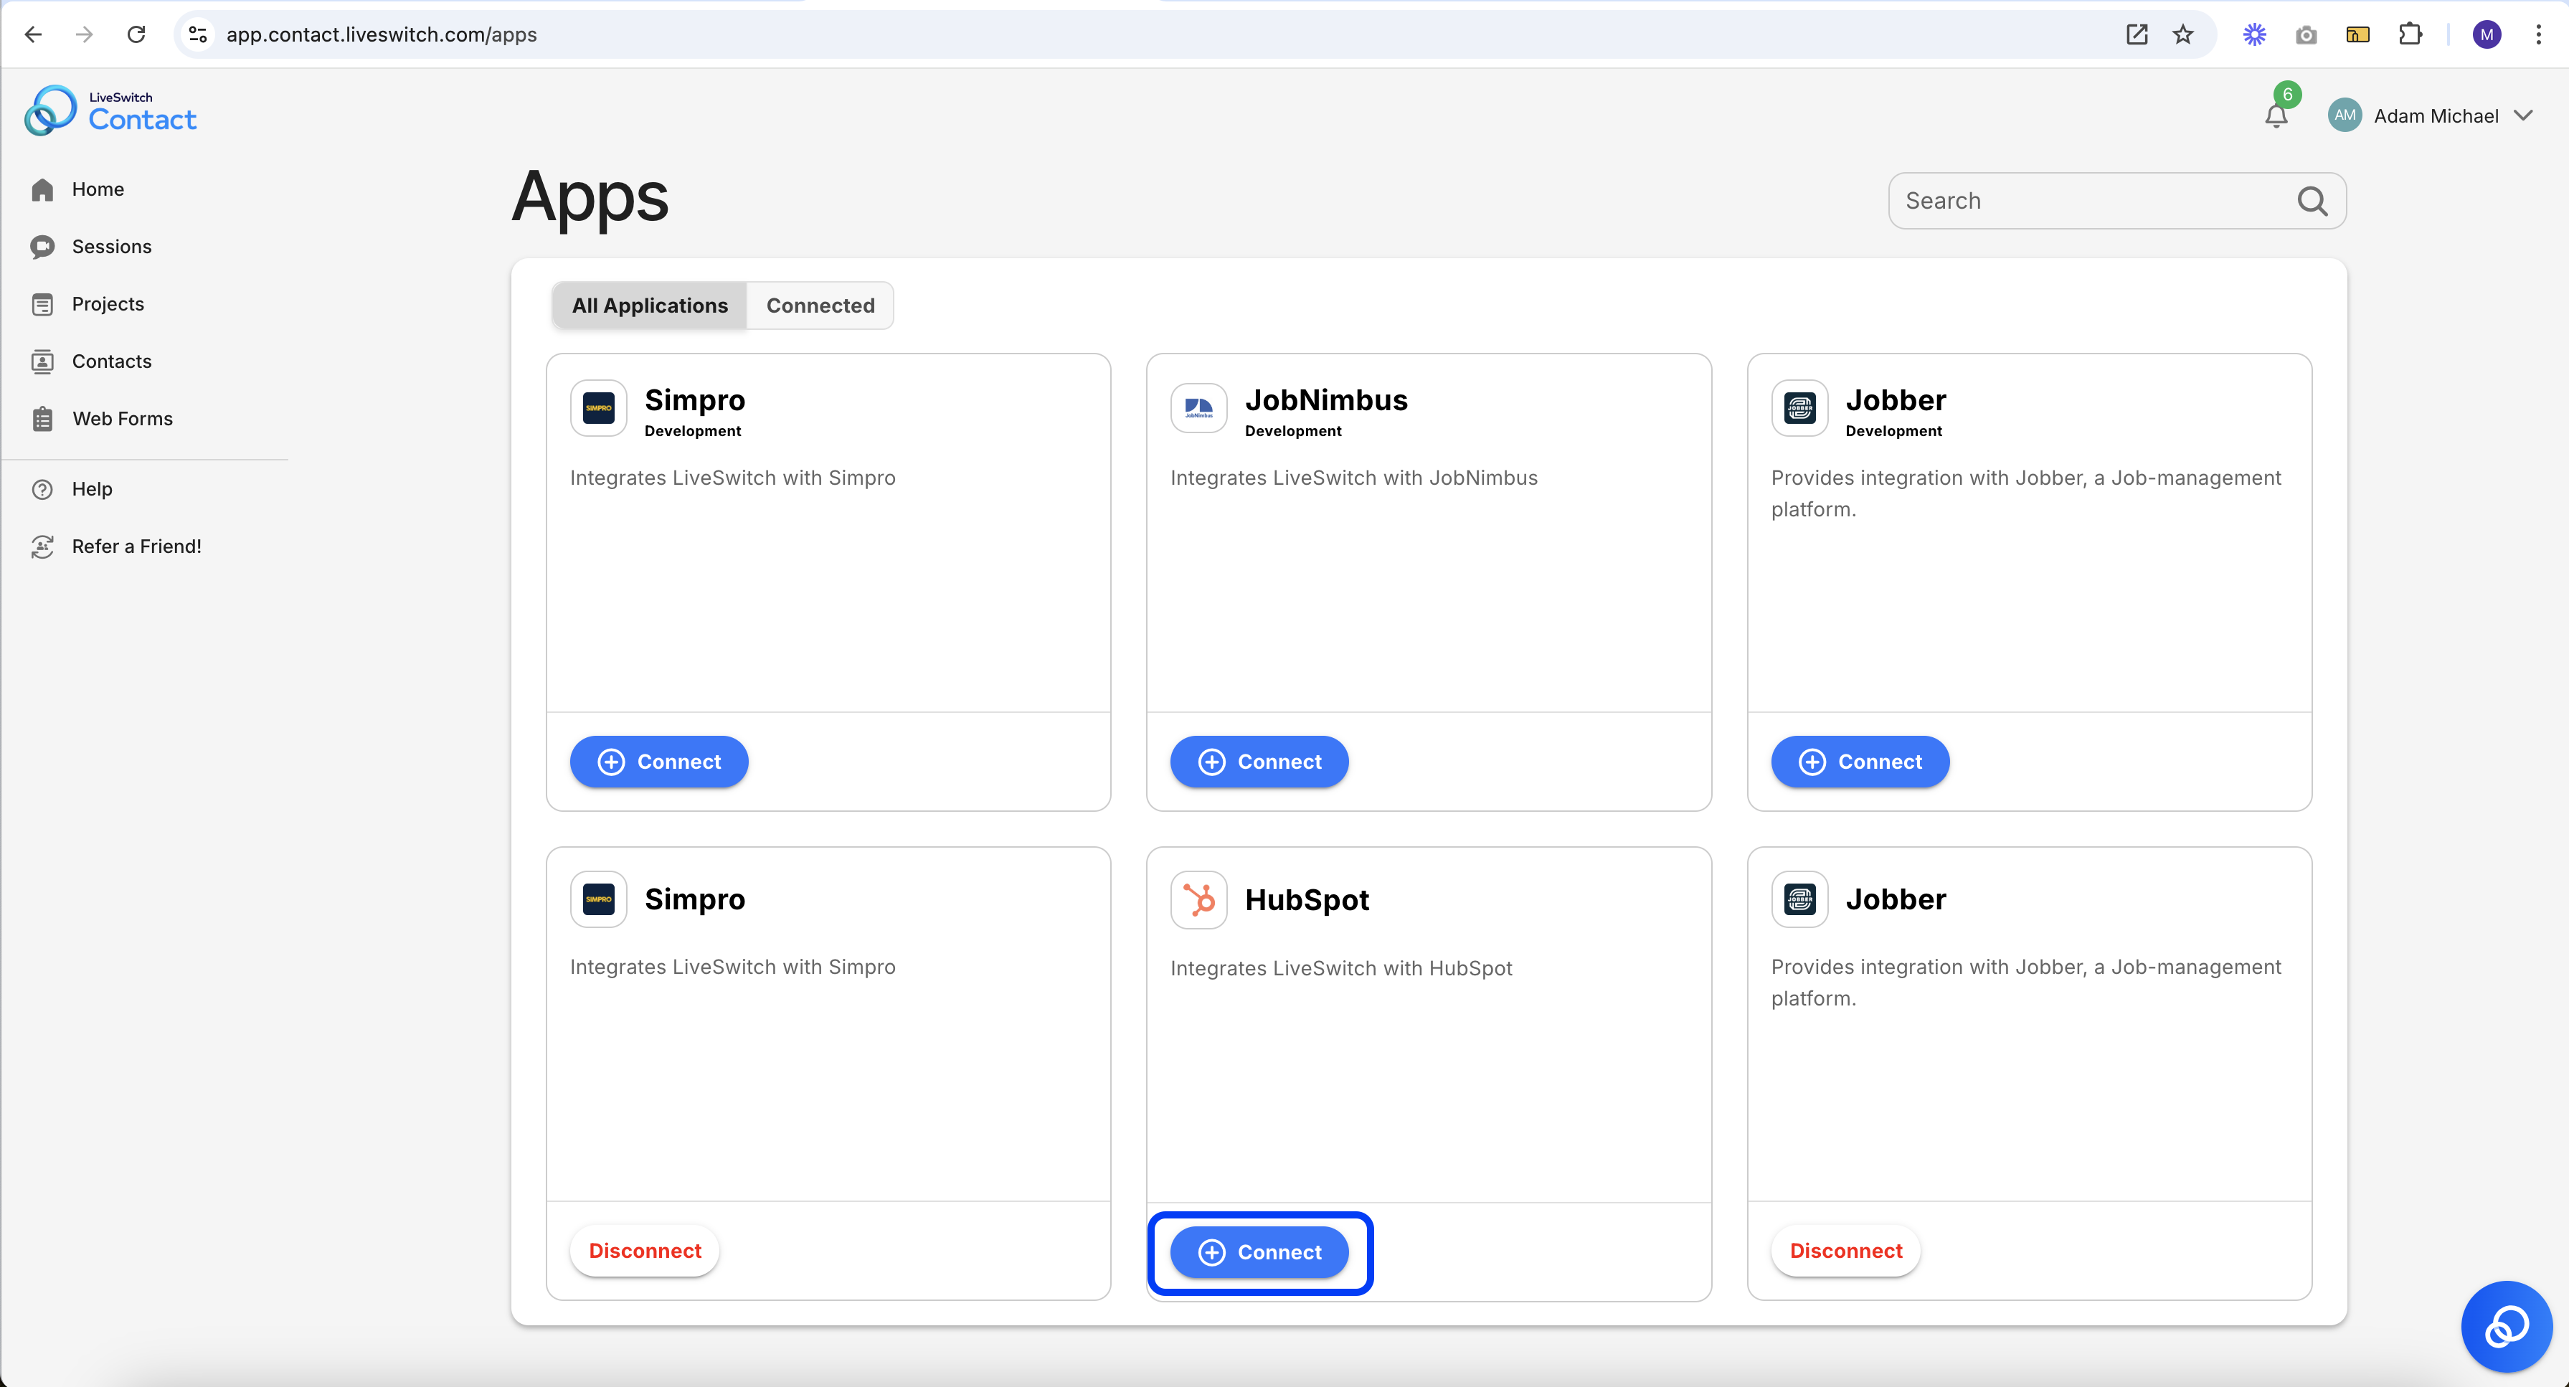The width and height of the screenshot is (2569, 1387).
Task: Open Projects in sidebar
Action: 108,304
